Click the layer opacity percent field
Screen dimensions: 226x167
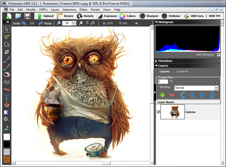[163, 81]
